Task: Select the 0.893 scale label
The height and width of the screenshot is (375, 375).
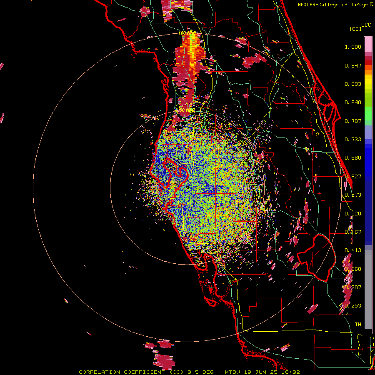Action: 353,84
